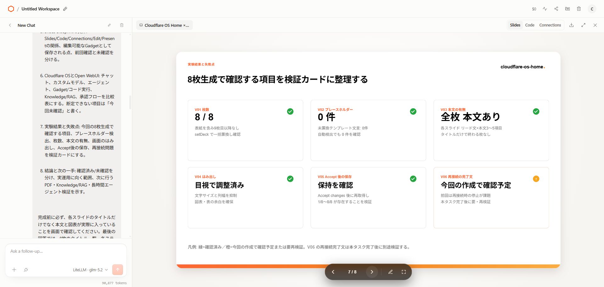604x287 pixels.
Task: Click the orange warning icon on V06 card
Action: pos(536,179)
